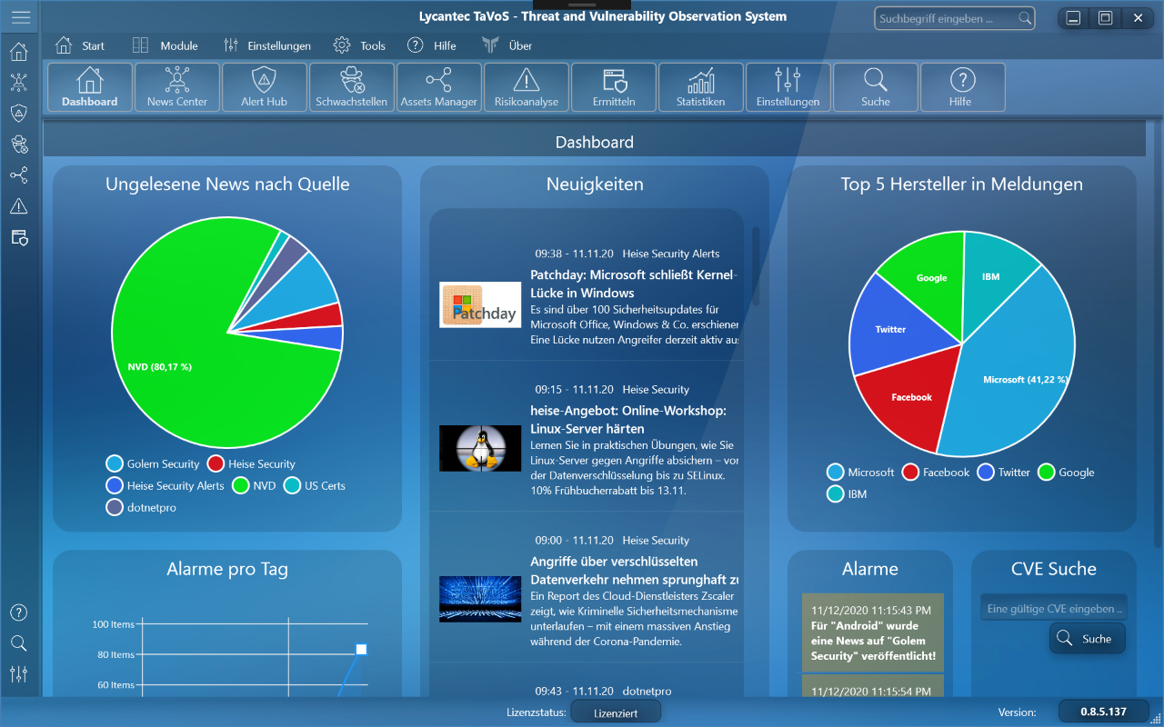The width and height of the screenshot is (1164, 727).
Task: Open the News Center module
Action: point(177,87)
